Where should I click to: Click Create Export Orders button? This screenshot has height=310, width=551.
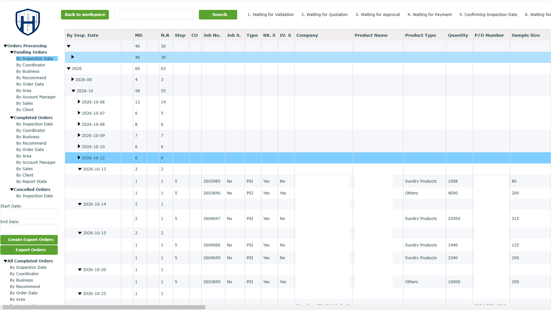[x=29, y=240]
